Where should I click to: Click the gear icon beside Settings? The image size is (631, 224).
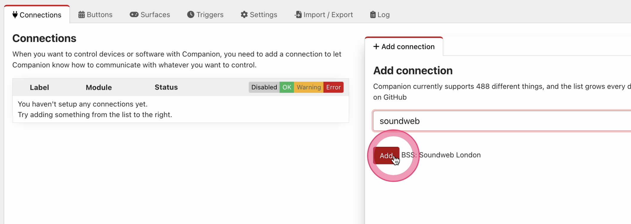coord(244,14)
